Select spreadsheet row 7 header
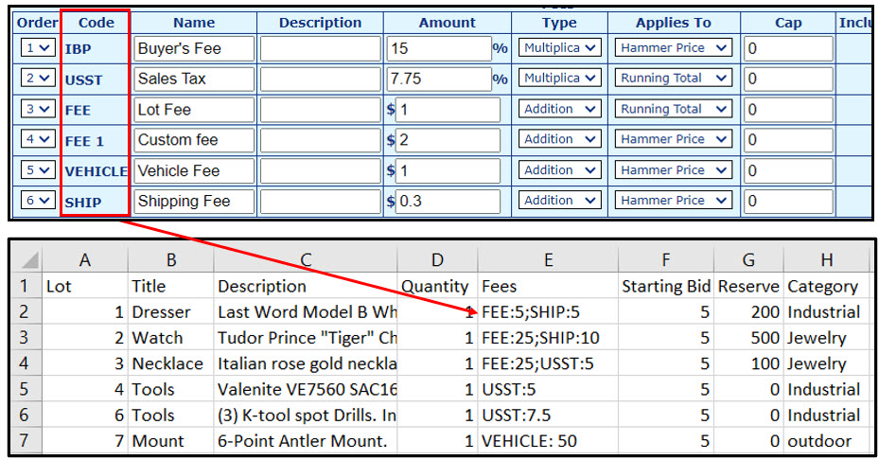 coord(24,440)
